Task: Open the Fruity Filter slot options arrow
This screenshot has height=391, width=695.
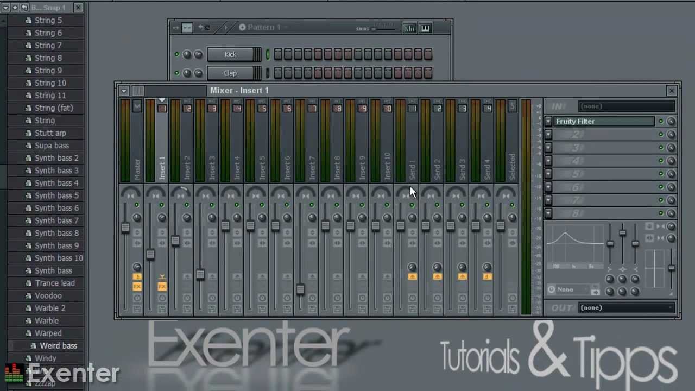Action: pos(548,122)
